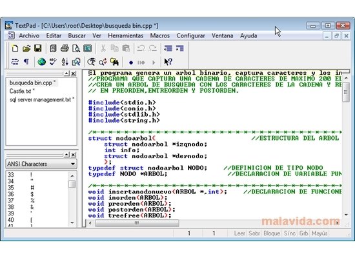Click the pin arrow on the document selector panel
Viewport: 355px width, 258px height.
[66, 74]
